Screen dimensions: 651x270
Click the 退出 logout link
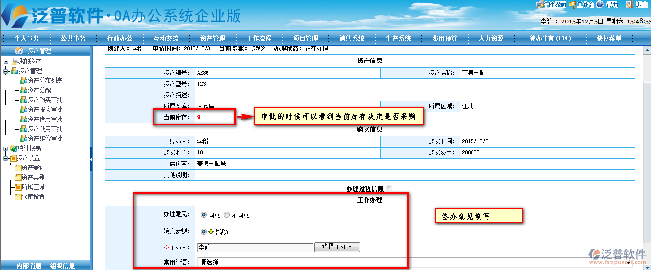(642, 4)
